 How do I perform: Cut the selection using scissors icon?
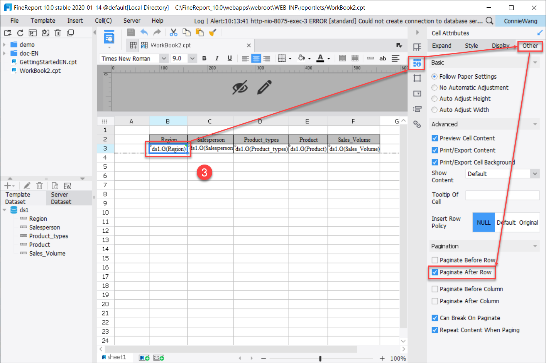coord(173,32)
